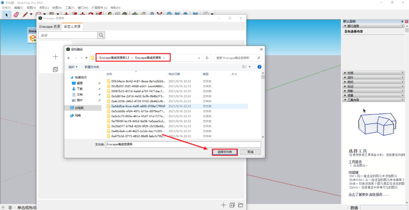Choose the Pencil line tool

(25, 14)
